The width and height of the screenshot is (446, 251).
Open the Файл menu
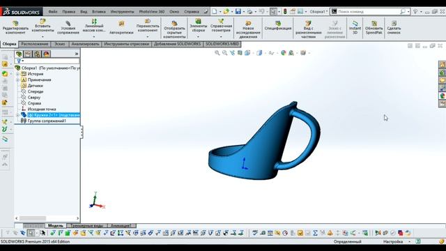click(x=53, y=12)
